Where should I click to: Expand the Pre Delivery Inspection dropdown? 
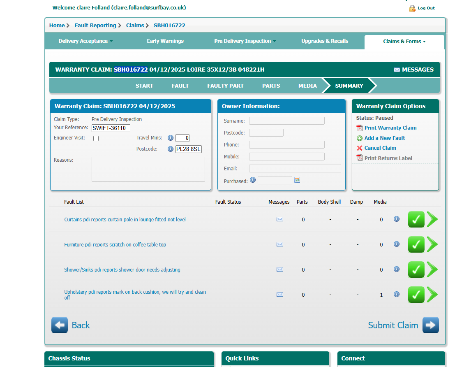pyautogui.click(x=245, y=41)
